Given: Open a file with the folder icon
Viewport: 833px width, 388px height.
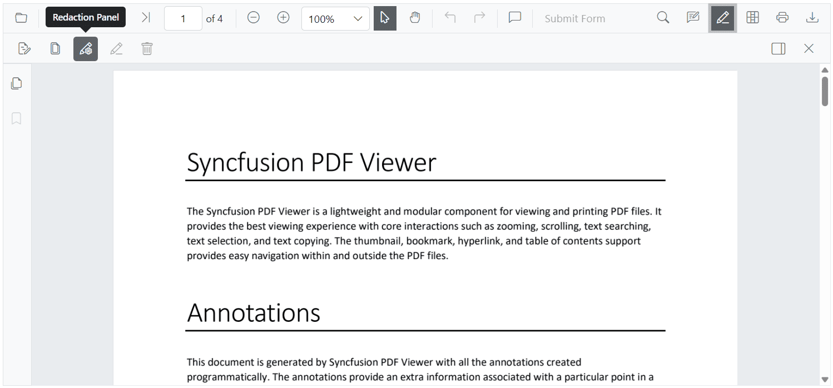Looking at the screenshot, I should (x=21, y=18).
